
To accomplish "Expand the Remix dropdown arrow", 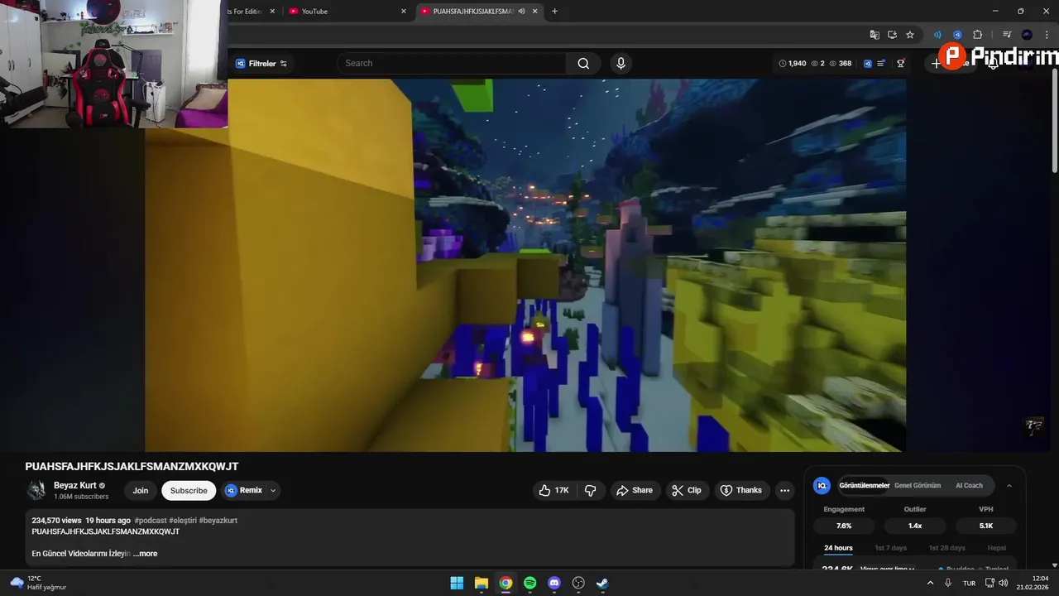I will tap(273, 491).
